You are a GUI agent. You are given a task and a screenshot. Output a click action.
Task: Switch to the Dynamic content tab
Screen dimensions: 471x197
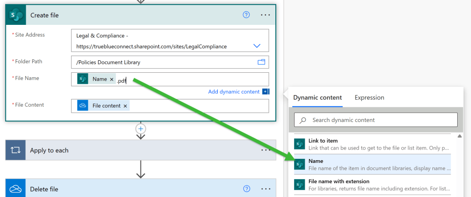pyautogui.click(x=318, y=98)
